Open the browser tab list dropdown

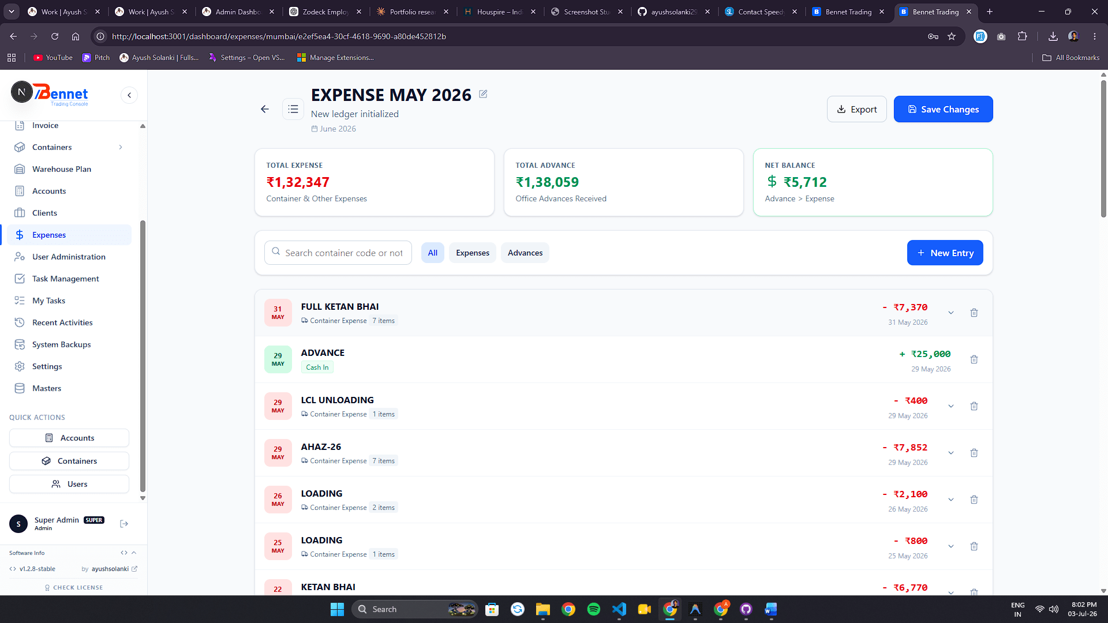(12, 12)
